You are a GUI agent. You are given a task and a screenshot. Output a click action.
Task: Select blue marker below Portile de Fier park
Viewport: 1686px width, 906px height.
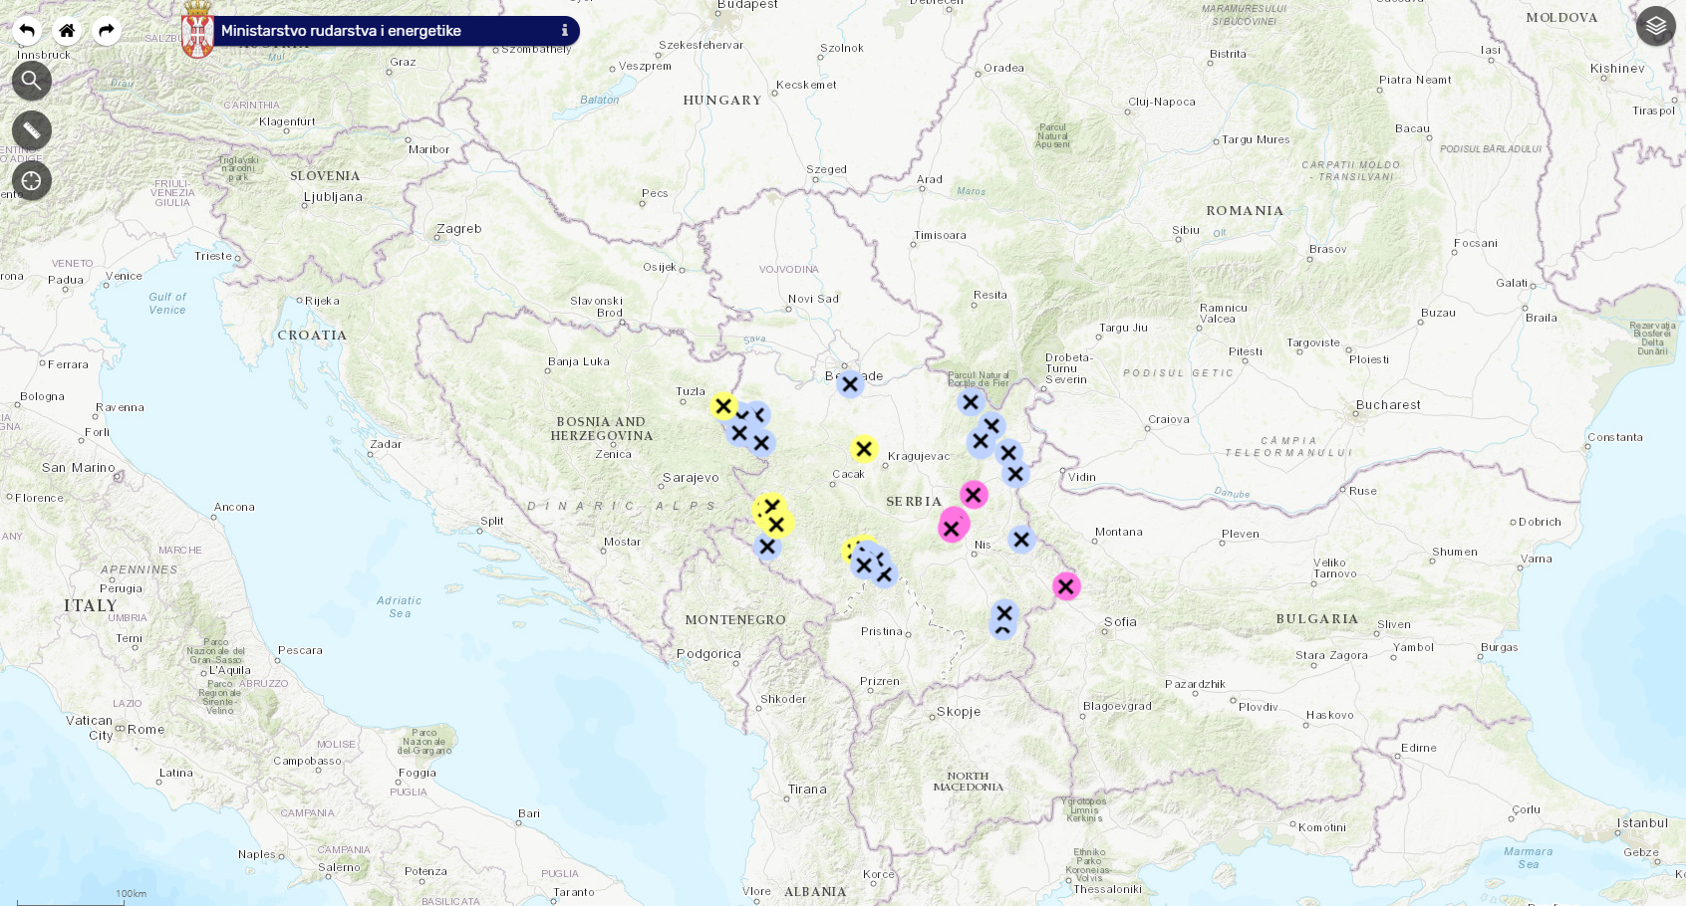click(x=971, y=402)
